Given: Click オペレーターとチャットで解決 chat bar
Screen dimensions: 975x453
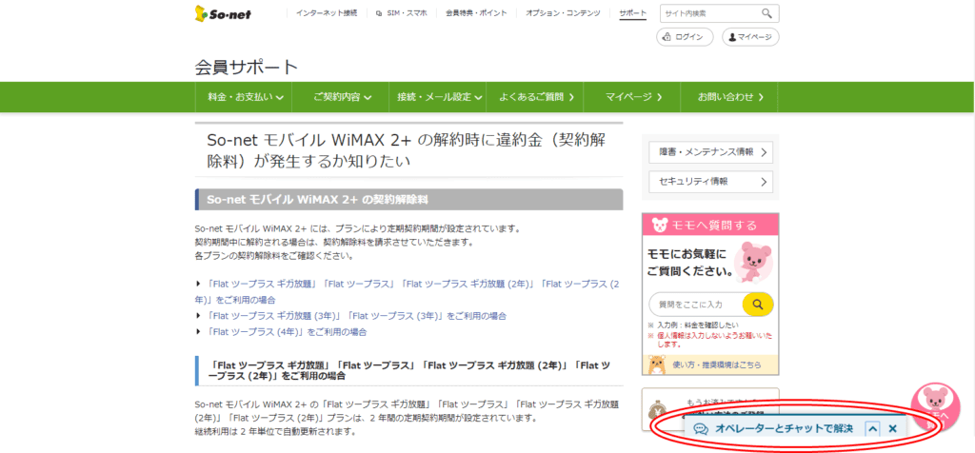Looking at the screenshot, I should pos(785,429).
